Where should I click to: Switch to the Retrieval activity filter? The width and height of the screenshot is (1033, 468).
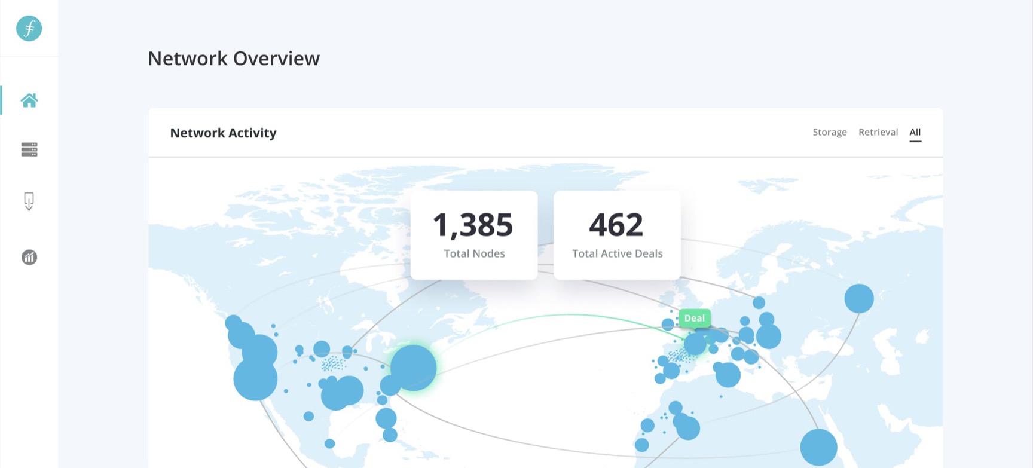(878, 132)
